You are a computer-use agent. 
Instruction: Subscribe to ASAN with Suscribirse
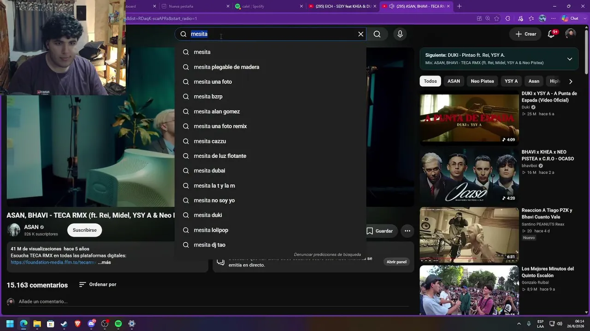tap(84, 230)
